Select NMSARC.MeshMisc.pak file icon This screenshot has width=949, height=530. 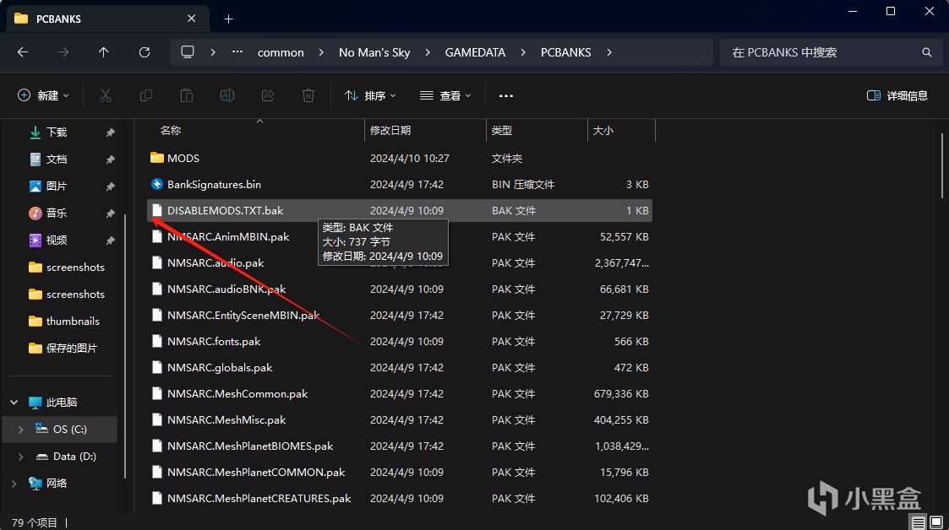pos(156,420)
